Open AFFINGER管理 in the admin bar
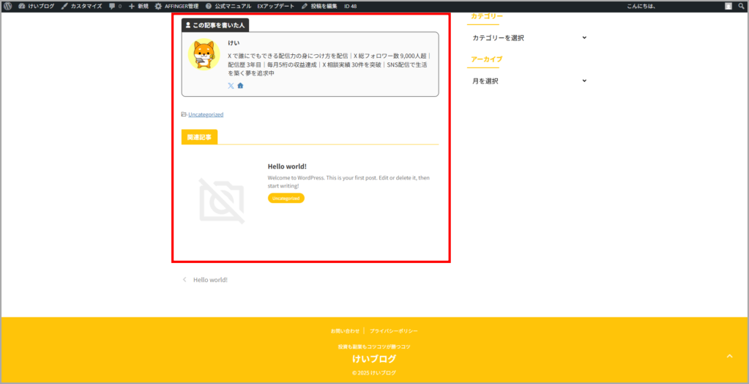Image resolution: width=749 pixels, height=384 pixels. click(176, 6)
